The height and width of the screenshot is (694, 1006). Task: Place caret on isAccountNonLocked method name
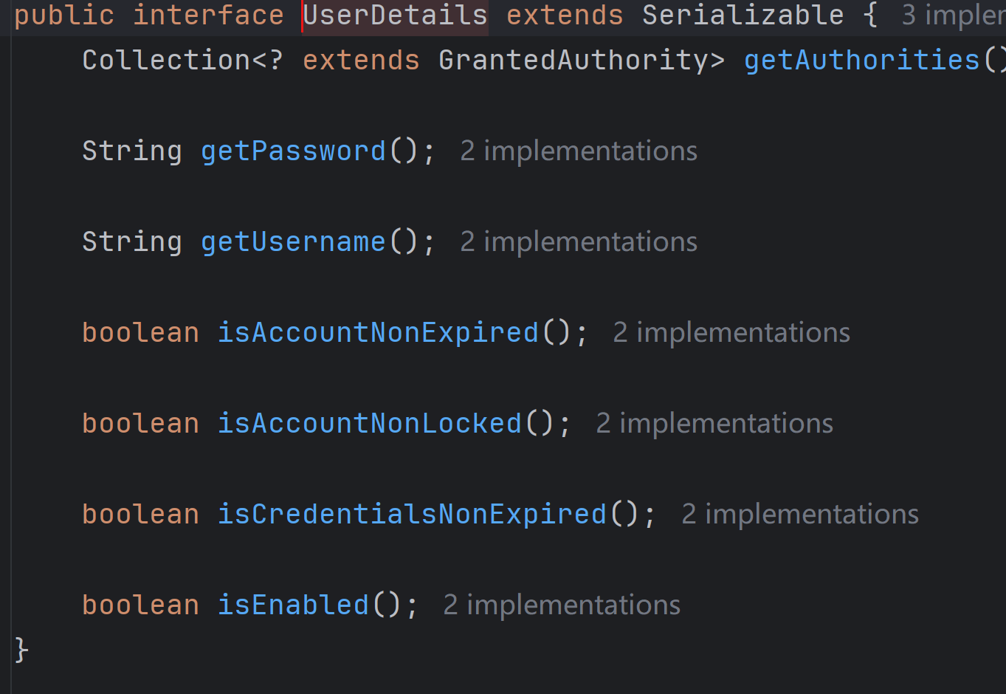[x=369, y=424]
